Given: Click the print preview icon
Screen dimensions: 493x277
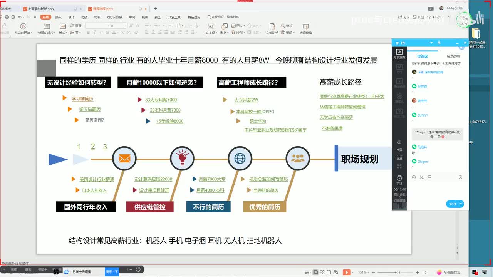Looking at the screenshot, I should click(x=13, y=17).
